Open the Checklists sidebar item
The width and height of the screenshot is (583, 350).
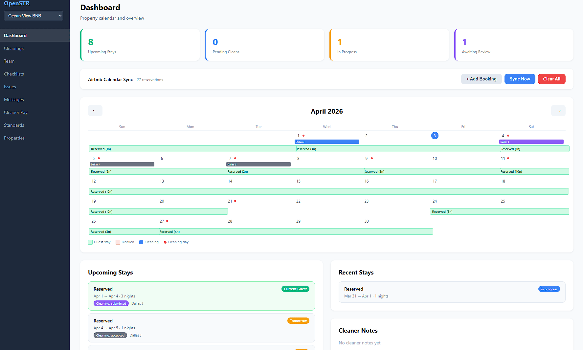tap(35, 74)
